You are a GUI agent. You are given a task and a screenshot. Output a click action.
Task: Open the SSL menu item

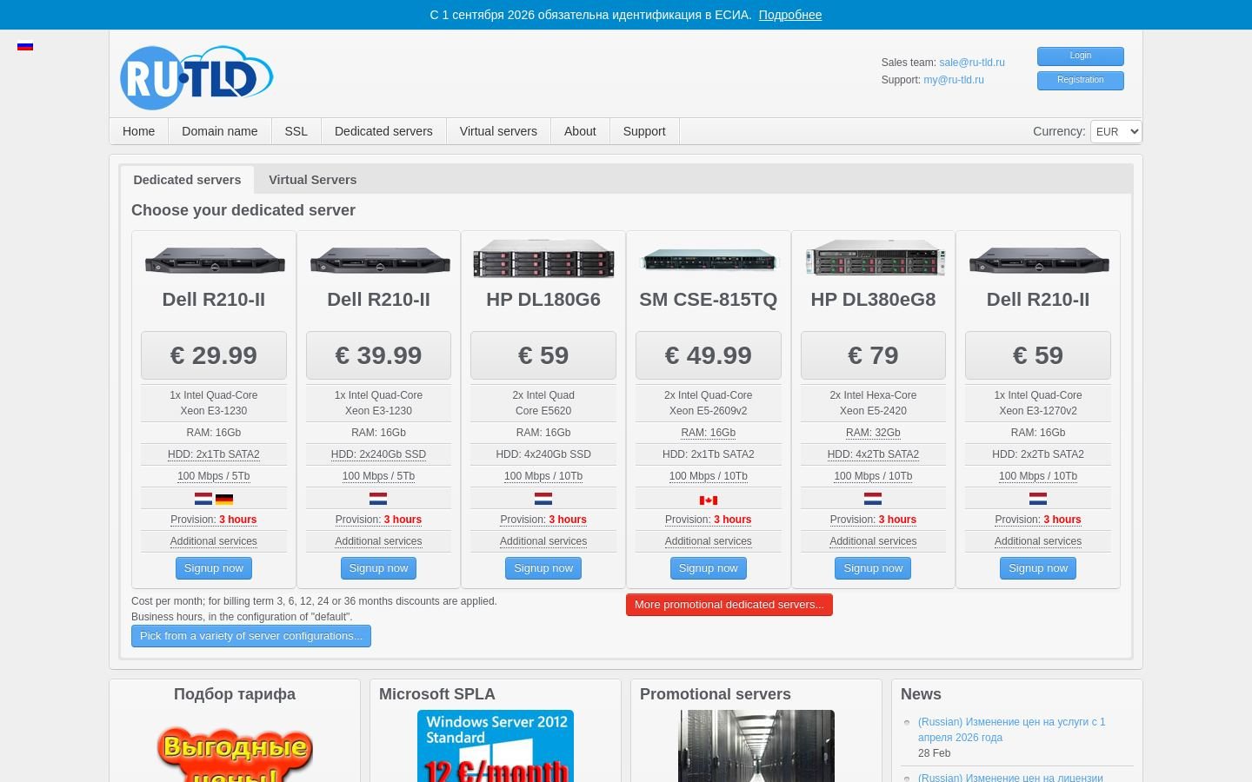point(296,131)
